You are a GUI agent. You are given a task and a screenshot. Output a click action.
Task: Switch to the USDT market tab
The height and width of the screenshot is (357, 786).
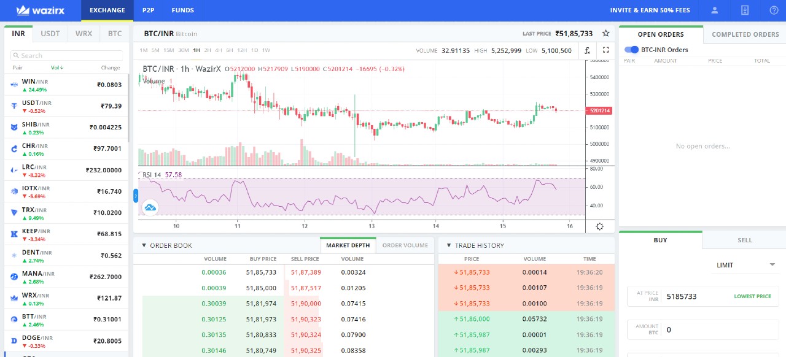(x=50, y=34)
